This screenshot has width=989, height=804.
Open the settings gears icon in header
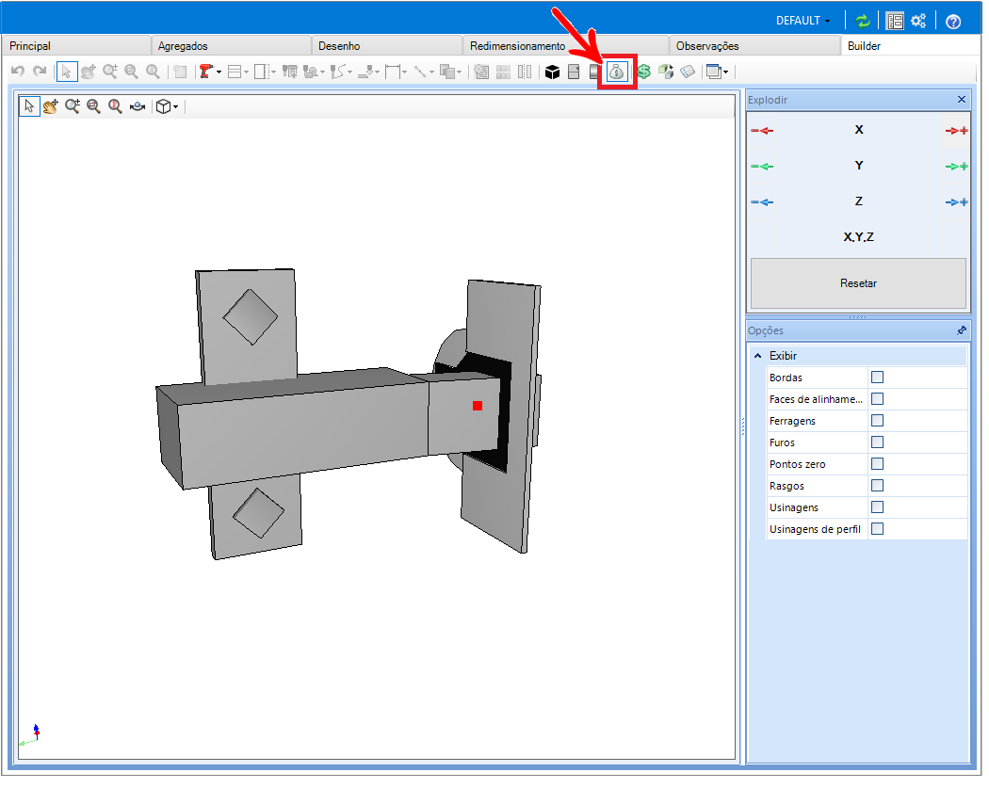coord(918,21)
